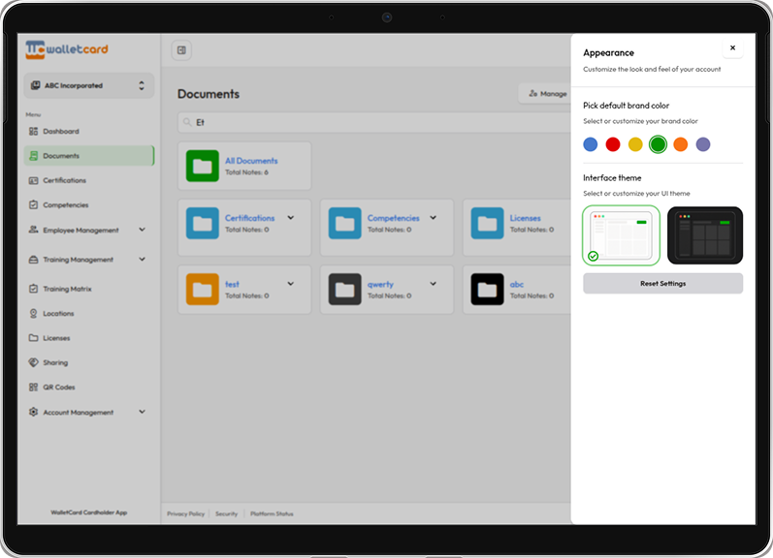This screenshot has height=558, width=773.
Task: Close the Appearance panel
Action: coord(732,48)
